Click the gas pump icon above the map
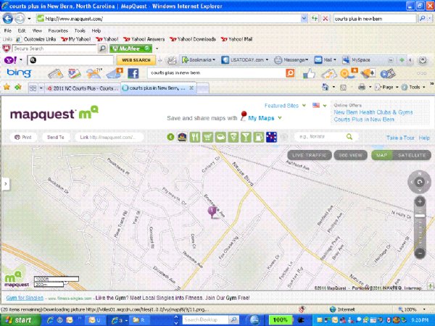The image size is (435, 326). click(260, 137)
